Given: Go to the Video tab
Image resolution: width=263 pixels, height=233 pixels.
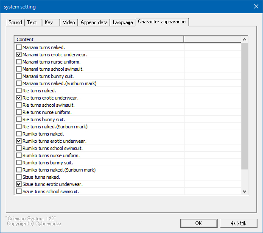Looking at the screenshot, I should (x=69, y=22).
